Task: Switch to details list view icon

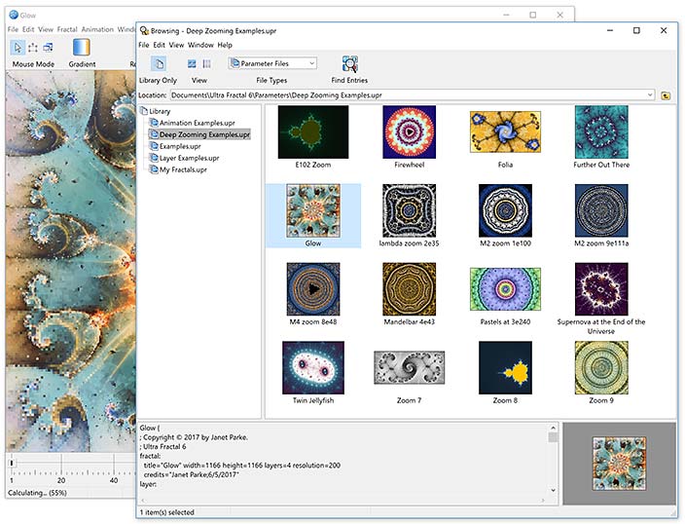Action: [x=206, y=64]
